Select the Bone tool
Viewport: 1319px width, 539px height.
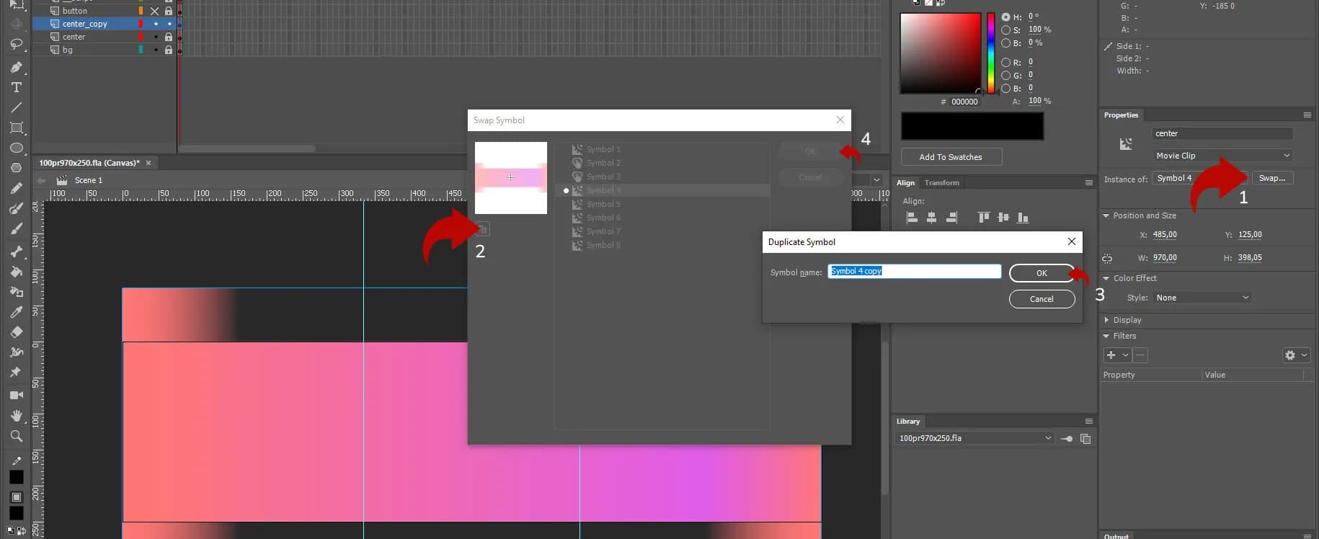point(16,251)
